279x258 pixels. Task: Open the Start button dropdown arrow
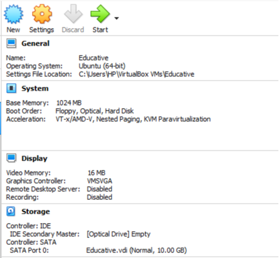[117, 18]
